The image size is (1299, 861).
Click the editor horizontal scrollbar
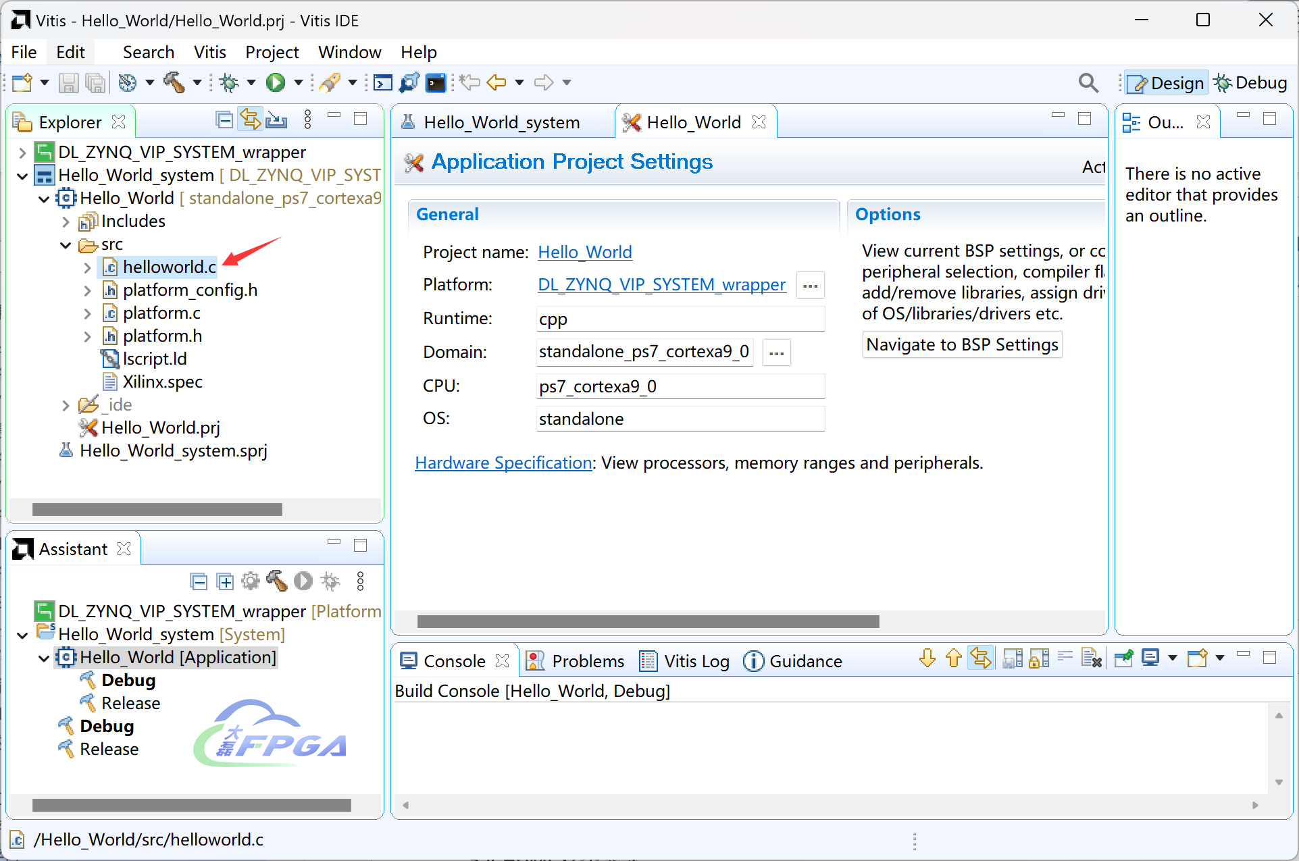648,621
